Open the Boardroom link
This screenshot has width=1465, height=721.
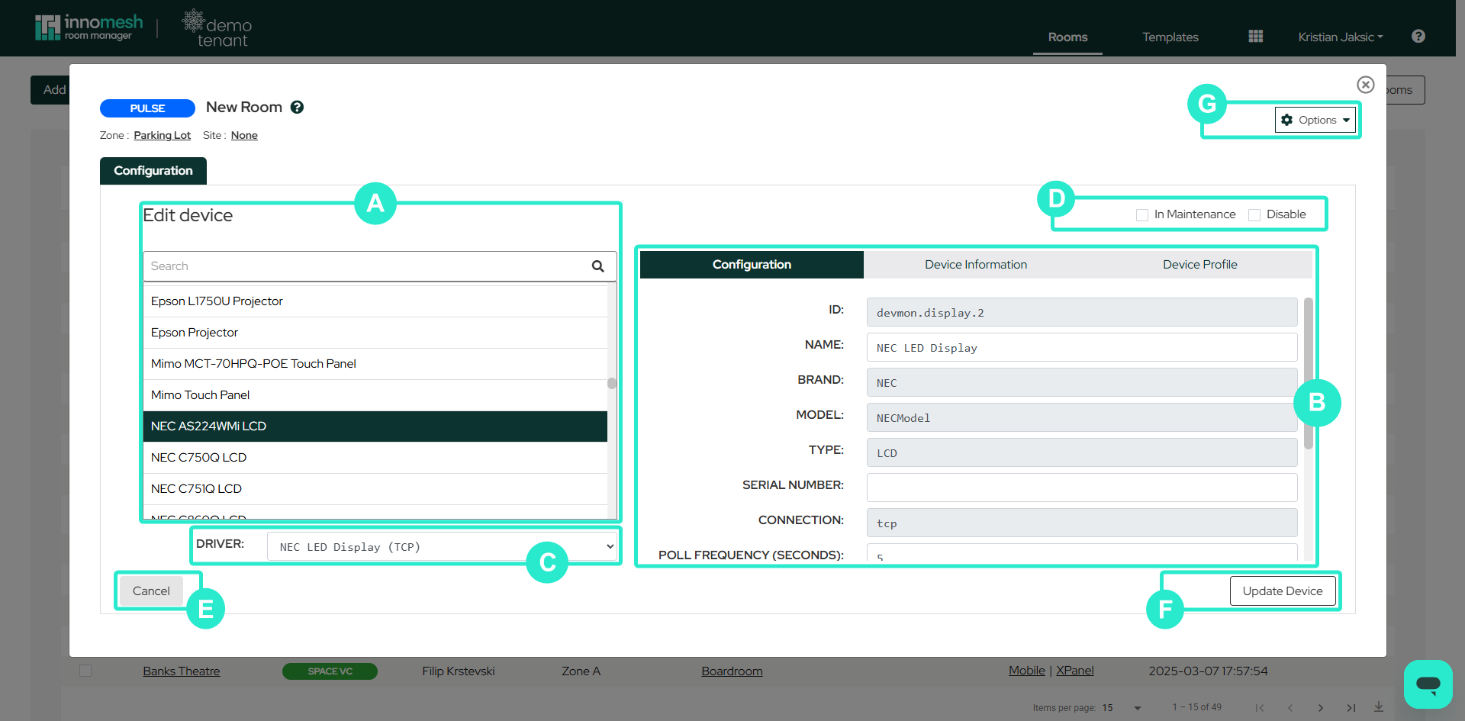click(x=732, y=671)
